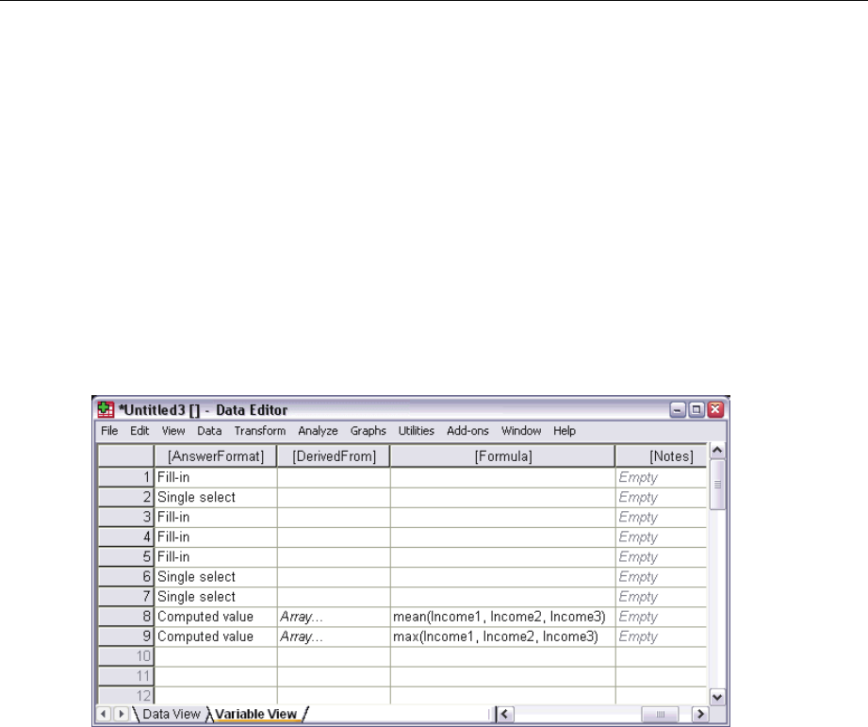Viewport: 868px width, 727px height.
Task: Click the Empty notes cell in row 1
Action: coord(662,477)
